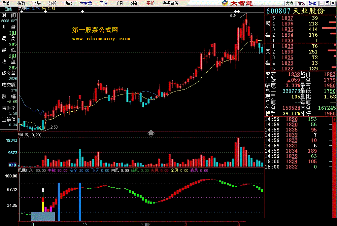The width and height of the screenshot is (337, 226).
Task: Click the 均价 1883 average price value
Action: [329, 74]
